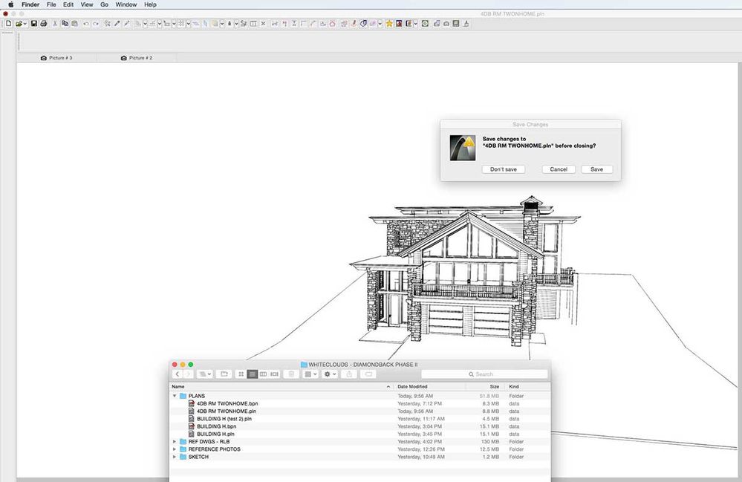The width and height of the screenshot is (742, 482).
Task: Click the Print icon in toolbar
Action: (44, 24)
